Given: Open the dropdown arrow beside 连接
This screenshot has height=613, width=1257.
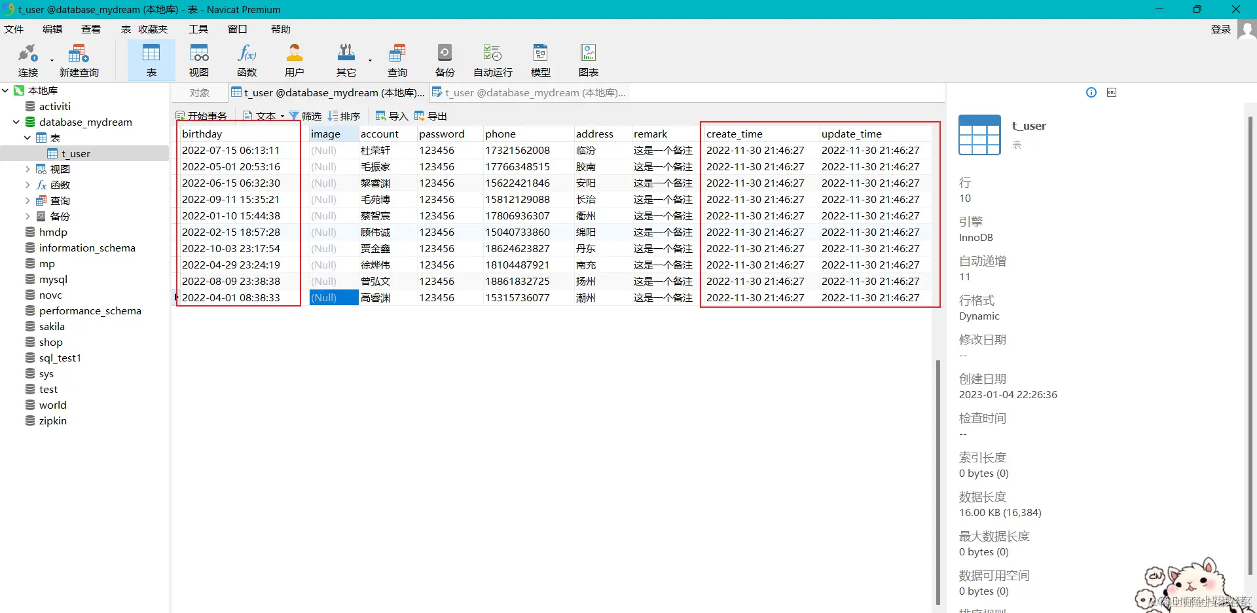Looking at the screenshot, I should pos(52,60).
